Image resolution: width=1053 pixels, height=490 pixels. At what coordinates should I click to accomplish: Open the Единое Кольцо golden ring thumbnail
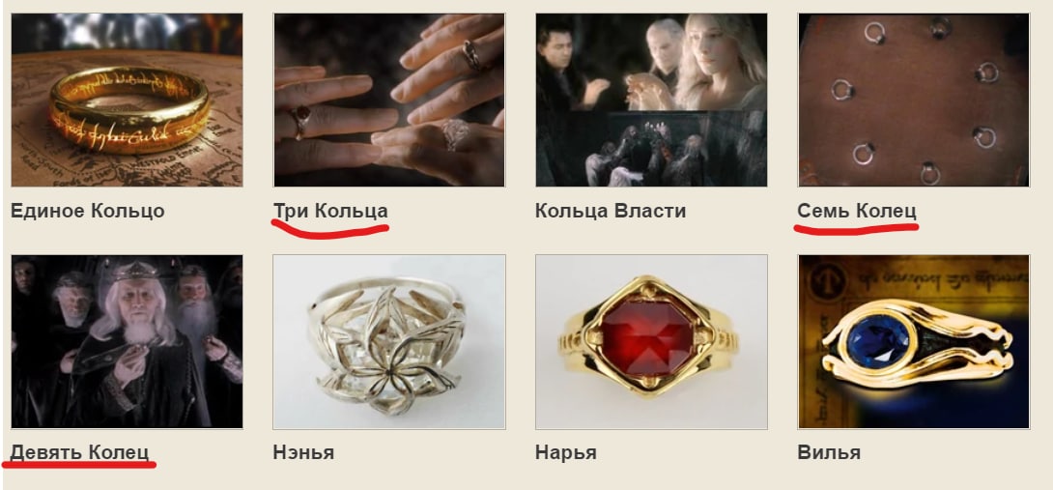pyautogui.click(x=127, y=101)
